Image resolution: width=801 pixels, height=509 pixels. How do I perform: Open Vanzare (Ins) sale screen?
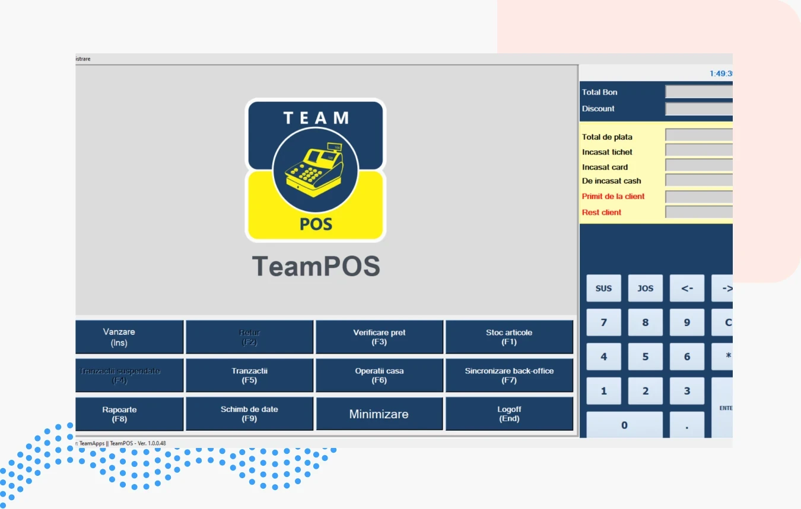[x=129, y=337]
